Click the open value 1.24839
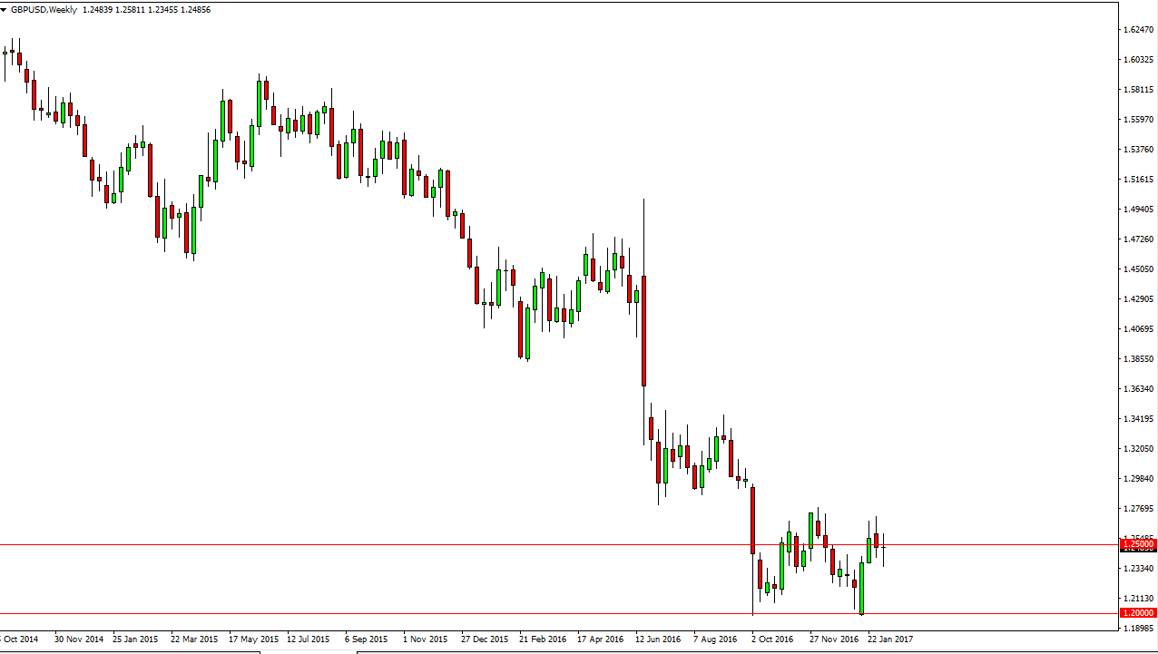This screenshot has width=1158, height=654. (98, 10)
